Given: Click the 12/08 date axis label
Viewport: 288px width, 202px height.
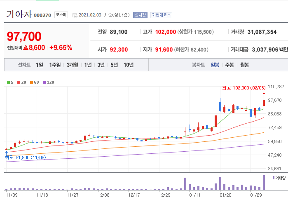Looking at the screenshot, I should [103, 195].
